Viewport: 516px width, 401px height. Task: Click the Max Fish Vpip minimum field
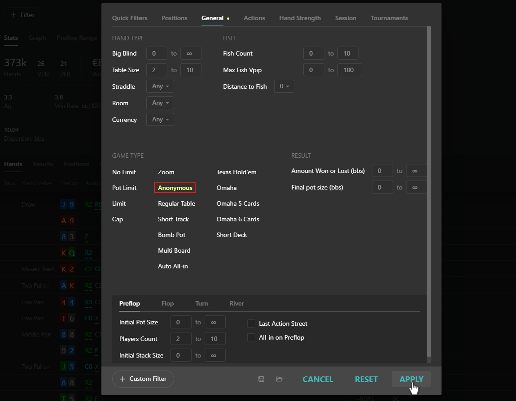[314, 70]
